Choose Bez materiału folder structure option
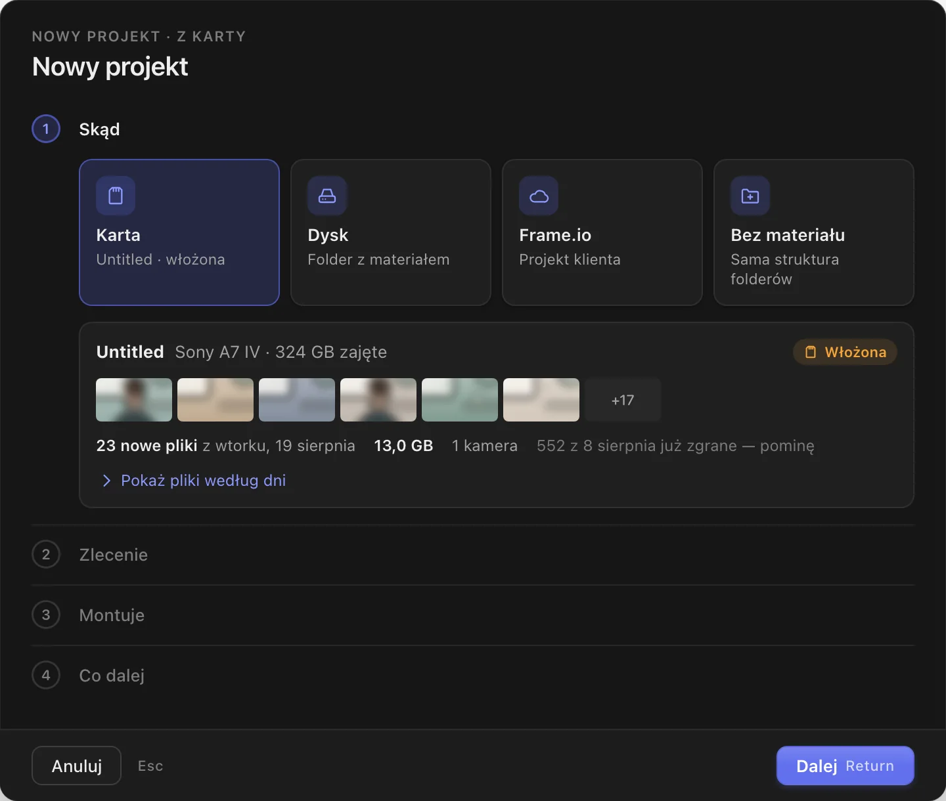946x801 pixels. click(x=814, y=232)
